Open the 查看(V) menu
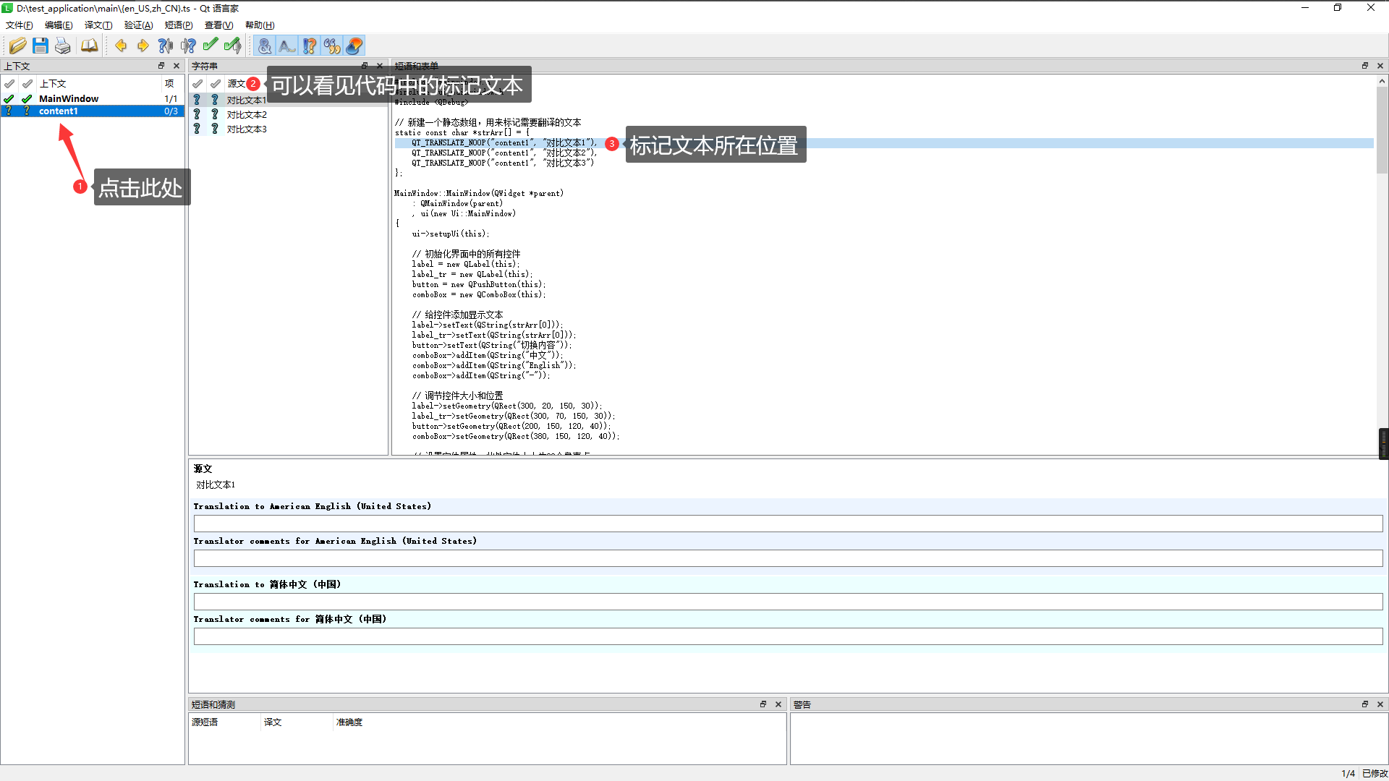The image size is (1389, 781). 219,25
